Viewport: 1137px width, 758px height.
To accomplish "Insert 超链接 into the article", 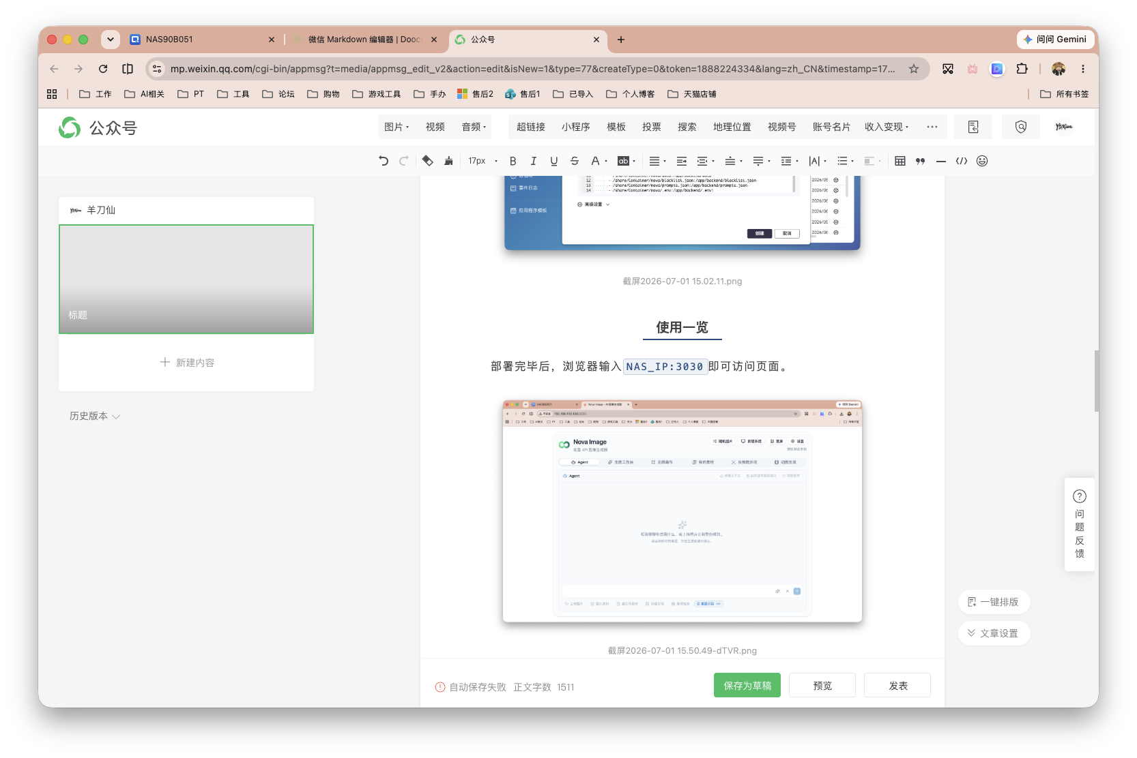I will click(x=531, y=127).
